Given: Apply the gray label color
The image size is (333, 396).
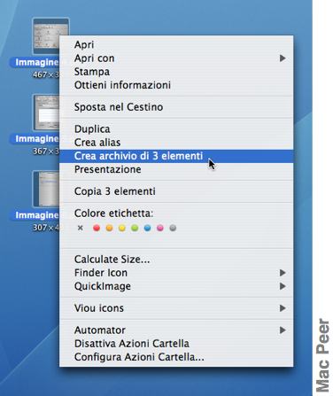Looking at the screenshot, I should coord(173,228).
